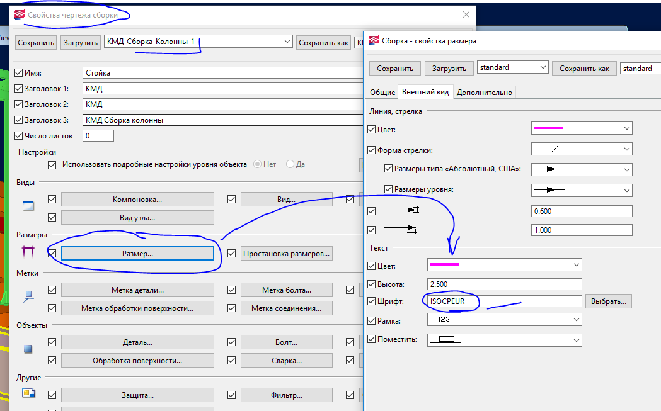Toggle the Число листов checkbox
The height and width of the screenshot is (411, 661).
pyautogui.click(x=18, y=136)
